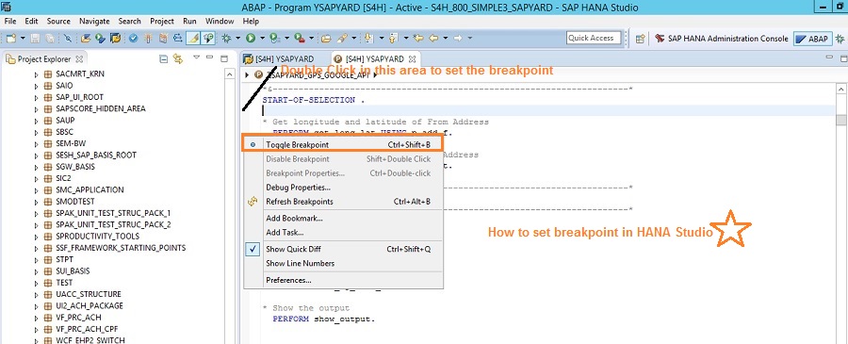Screen dimensions: 848x344
Task: Click the Back navigation yellow arrow
Action: coord(433,39)
